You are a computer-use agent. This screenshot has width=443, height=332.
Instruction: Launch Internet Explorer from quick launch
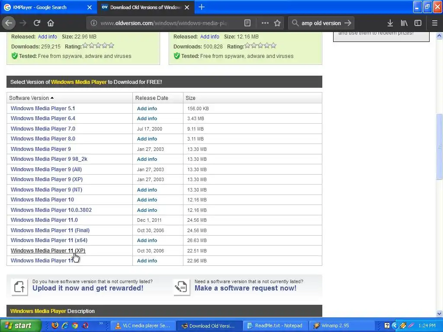click(65, 326)
